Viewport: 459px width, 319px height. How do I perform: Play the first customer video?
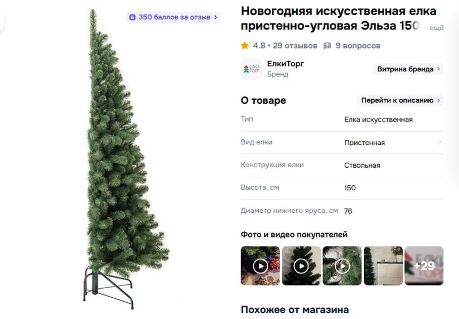260,266
